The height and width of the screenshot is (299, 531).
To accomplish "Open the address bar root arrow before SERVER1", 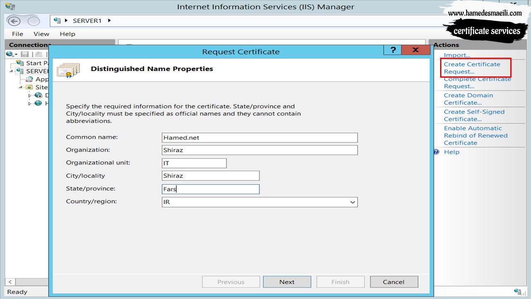I will [x=66, y=20].
